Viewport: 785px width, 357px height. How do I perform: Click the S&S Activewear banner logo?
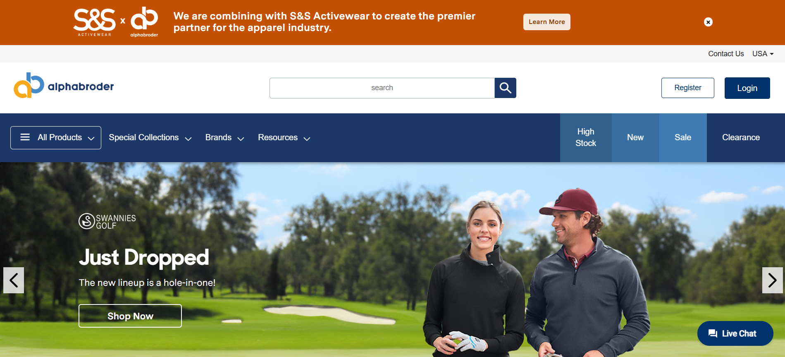(x=95, y=22)
